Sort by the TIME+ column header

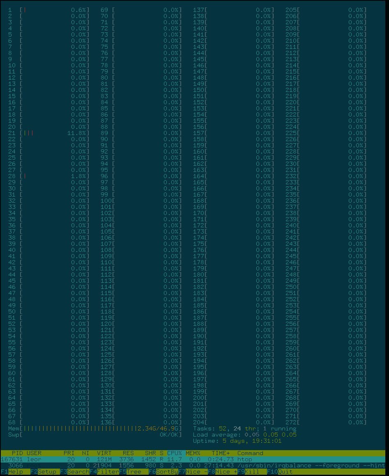tap(221, 453)
